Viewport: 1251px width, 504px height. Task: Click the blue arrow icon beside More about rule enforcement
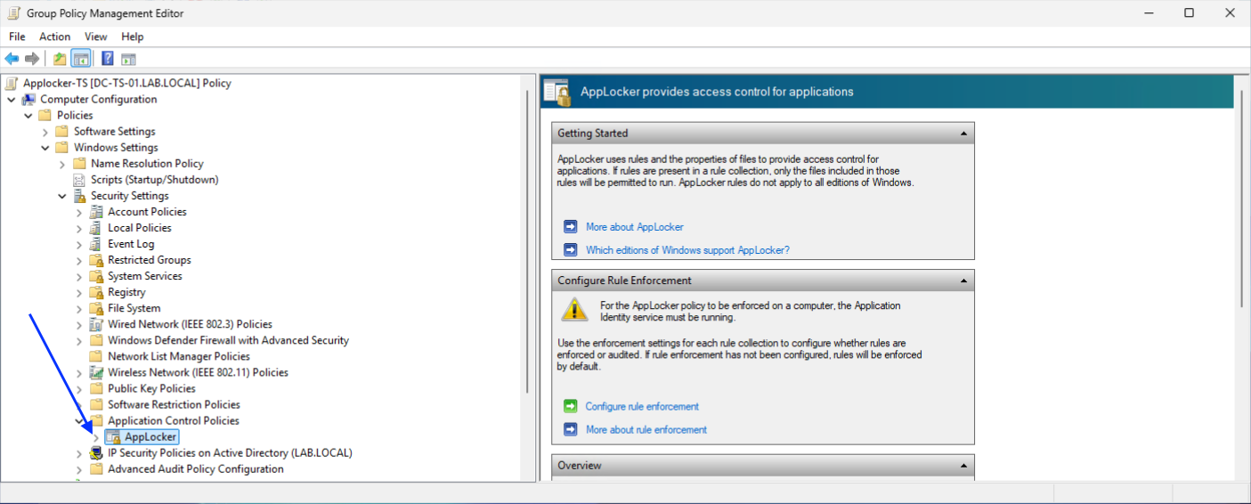click(571, 429)
